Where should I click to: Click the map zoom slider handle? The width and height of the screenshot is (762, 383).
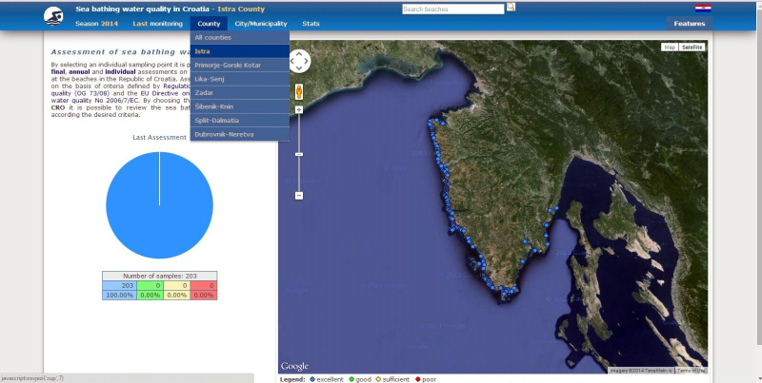299,153
